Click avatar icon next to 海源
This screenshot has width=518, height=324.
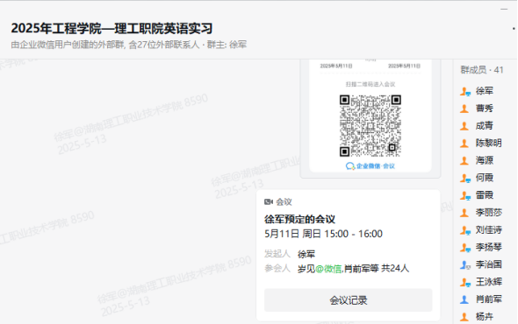pos(464,161)
